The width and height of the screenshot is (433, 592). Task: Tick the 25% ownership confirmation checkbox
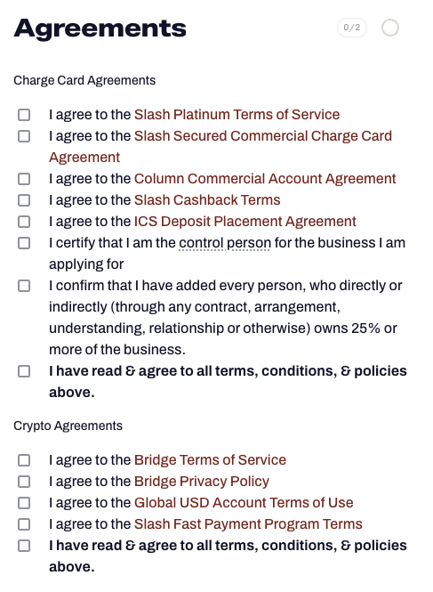(24, 286)
